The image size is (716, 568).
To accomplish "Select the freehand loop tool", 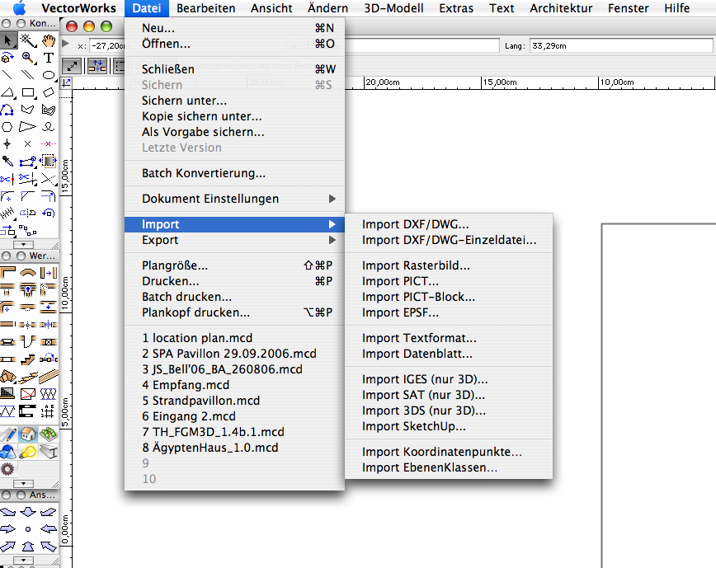I will pyautogui.click(x=49, y=127).
